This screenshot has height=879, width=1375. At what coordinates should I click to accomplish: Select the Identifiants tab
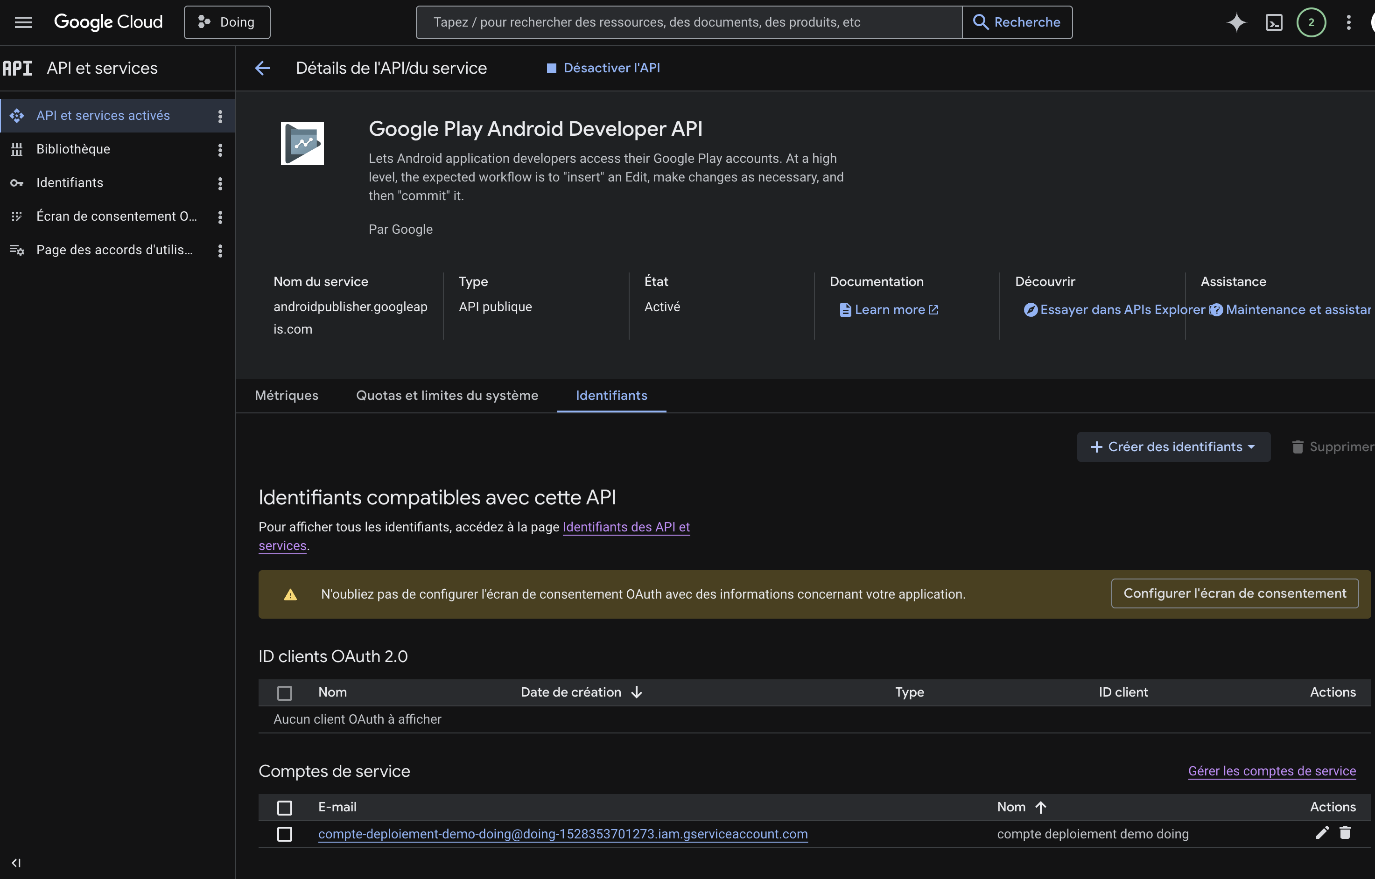pyautogui.click(x=611, y=395)
